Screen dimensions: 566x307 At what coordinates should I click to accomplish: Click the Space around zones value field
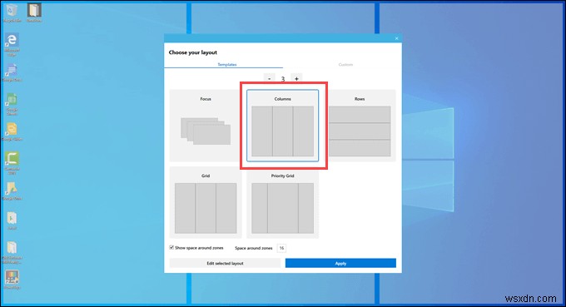[x=281, y=248]
